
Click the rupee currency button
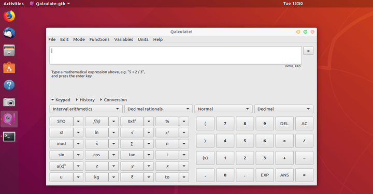(x=132, y=177)
